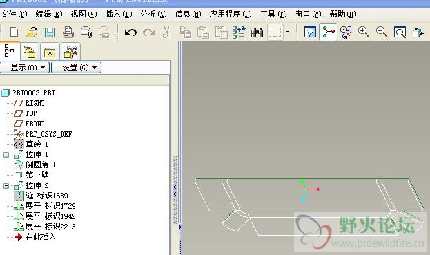
Task: Save the part with floppy disk icon
Action: [x=50, y=32]
